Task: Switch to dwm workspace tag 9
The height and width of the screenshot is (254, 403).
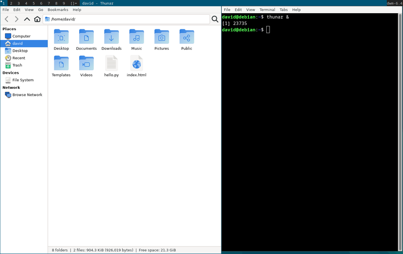Action: coord(64,3)
